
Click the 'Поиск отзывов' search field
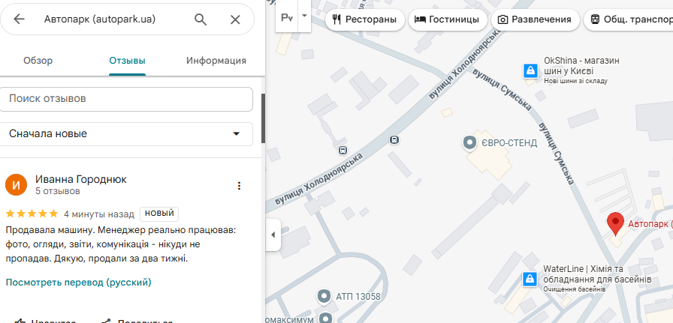point(126,98)
